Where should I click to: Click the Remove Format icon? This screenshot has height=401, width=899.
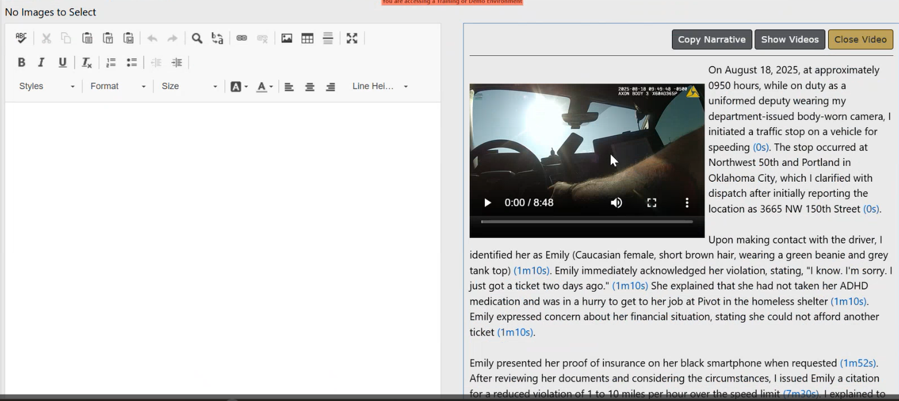click(x=87, y=62)
